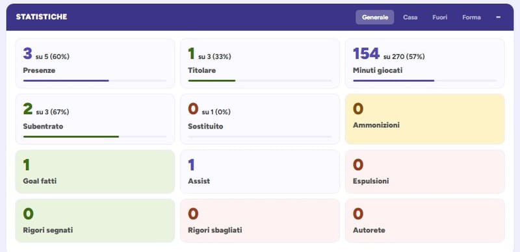Click the 154 minutes value
This screenshot has height=252, width=520.
point(366,53)
